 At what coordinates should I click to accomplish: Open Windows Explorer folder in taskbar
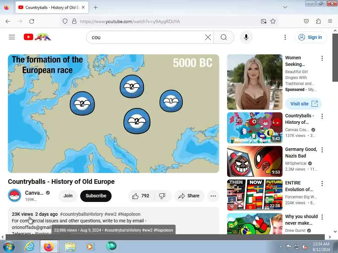coord(70,246)
